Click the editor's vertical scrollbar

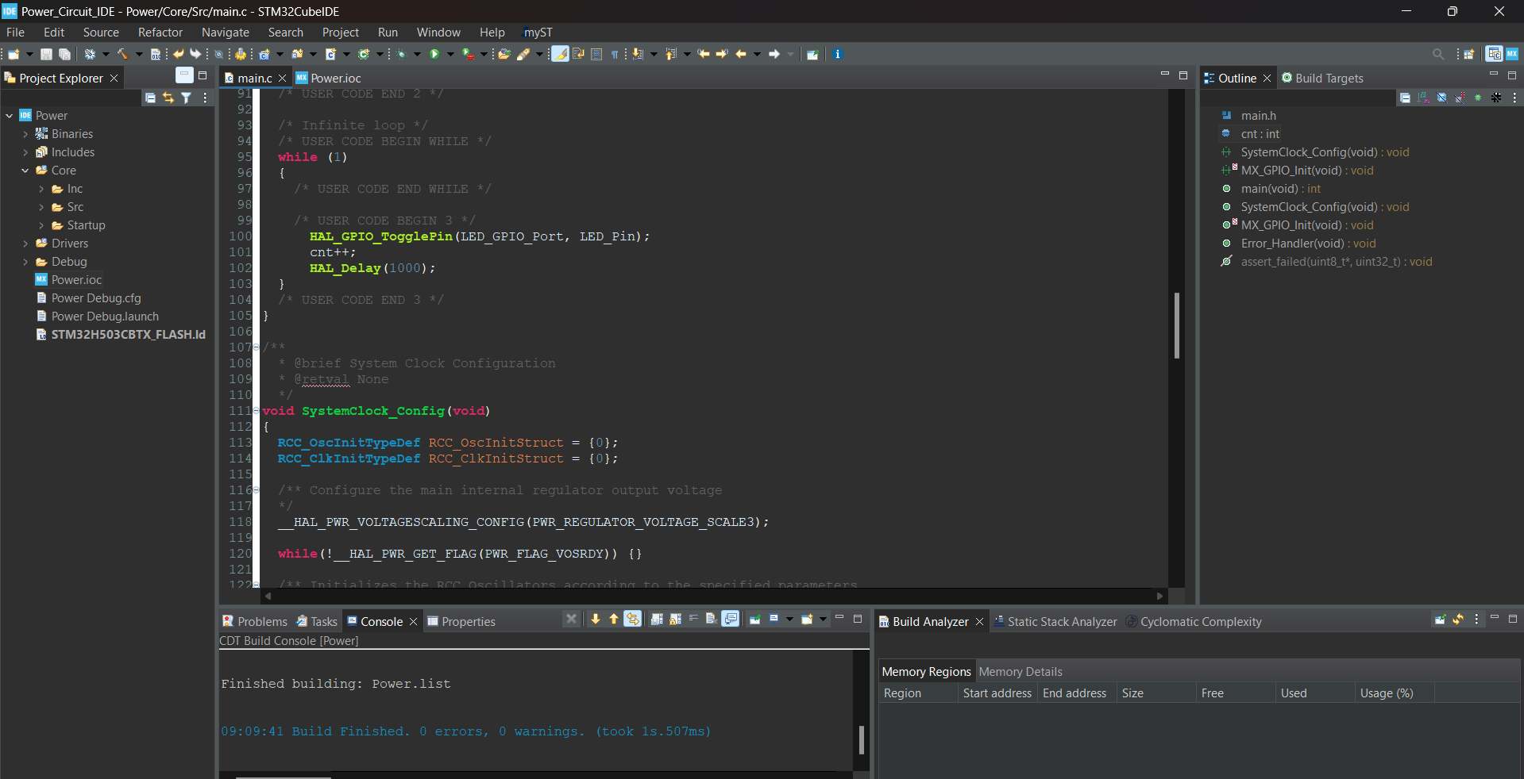tap(1178, 325)
